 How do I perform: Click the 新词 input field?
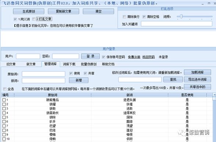pyautogui.click(x=43, y=81)
